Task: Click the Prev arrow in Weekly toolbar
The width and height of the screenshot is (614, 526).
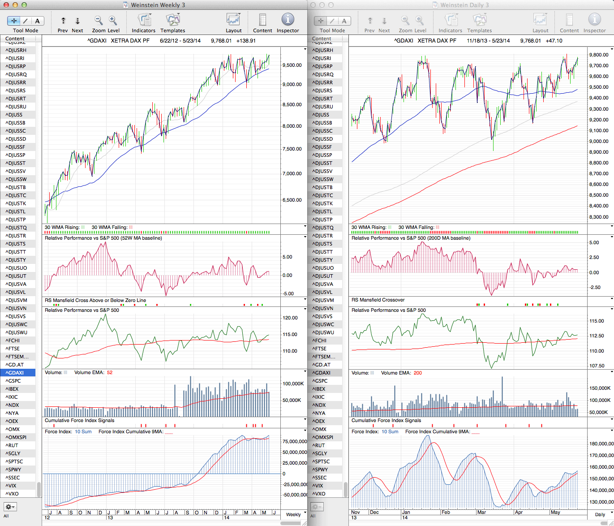Action: [63, 21]
